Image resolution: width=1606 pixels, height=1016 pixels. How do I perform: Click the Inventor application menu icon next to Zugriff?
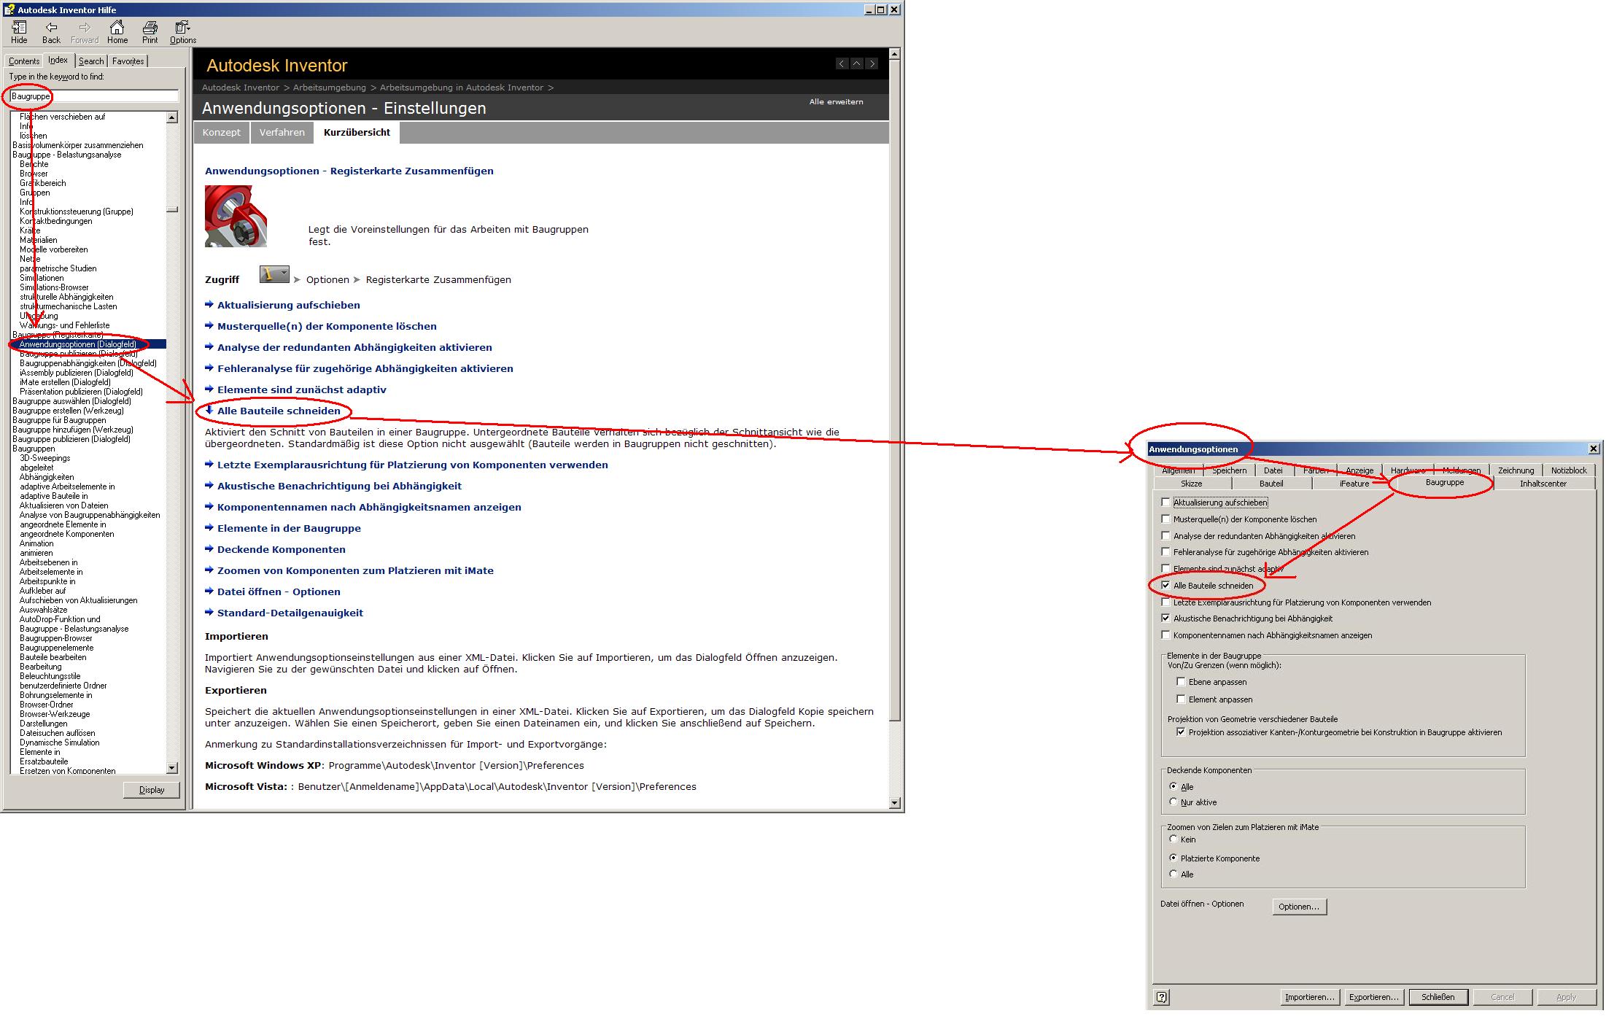[274, 275]
